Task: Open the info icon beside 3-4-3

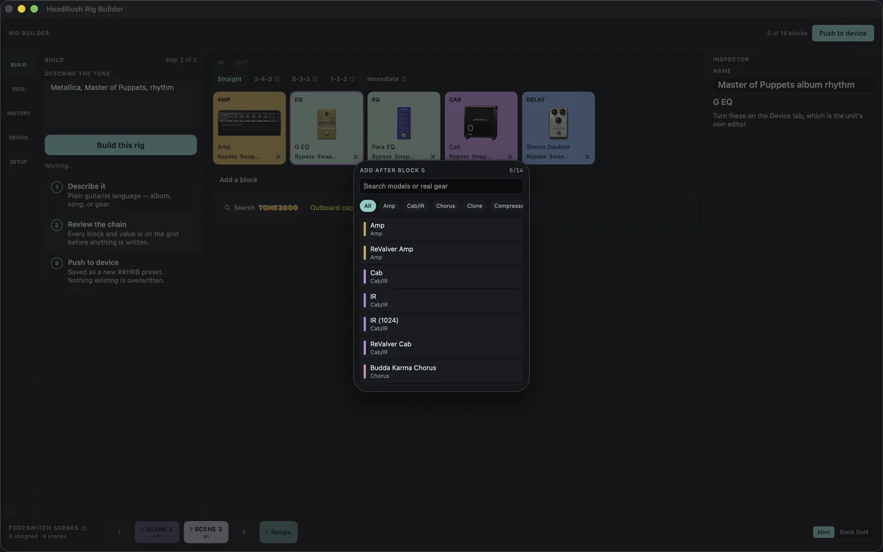Action: (277, 79)
